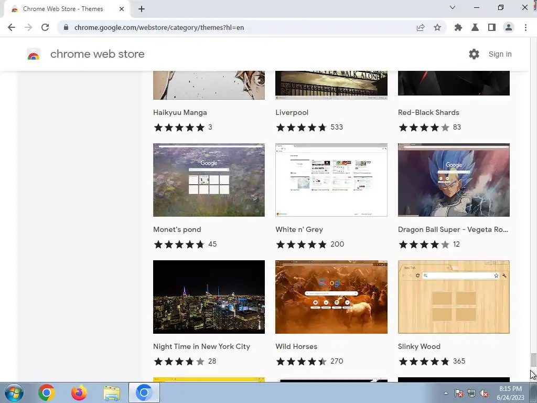Click the muted volume tray icon

[484, 393]
